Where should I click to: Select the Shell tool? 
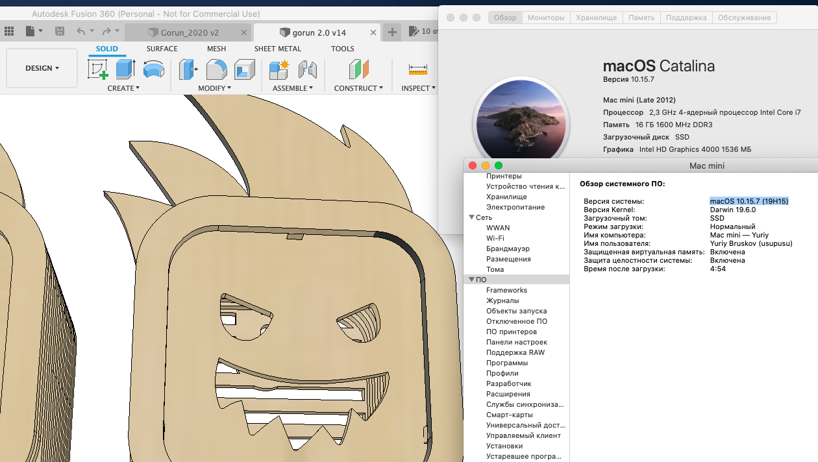pyautogui.click(x=245, y=69)
